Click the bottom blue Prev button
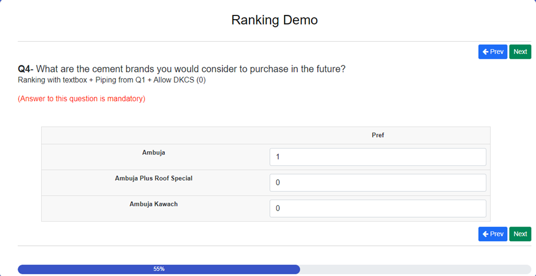536x276 pixels. pos(493,234)
